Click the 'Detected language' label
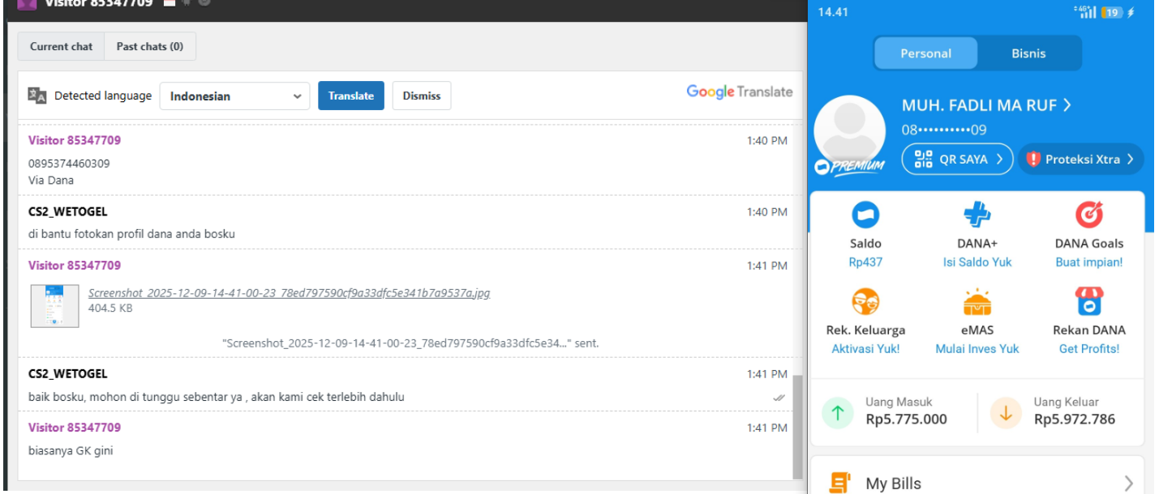 [x=103, y=96]
